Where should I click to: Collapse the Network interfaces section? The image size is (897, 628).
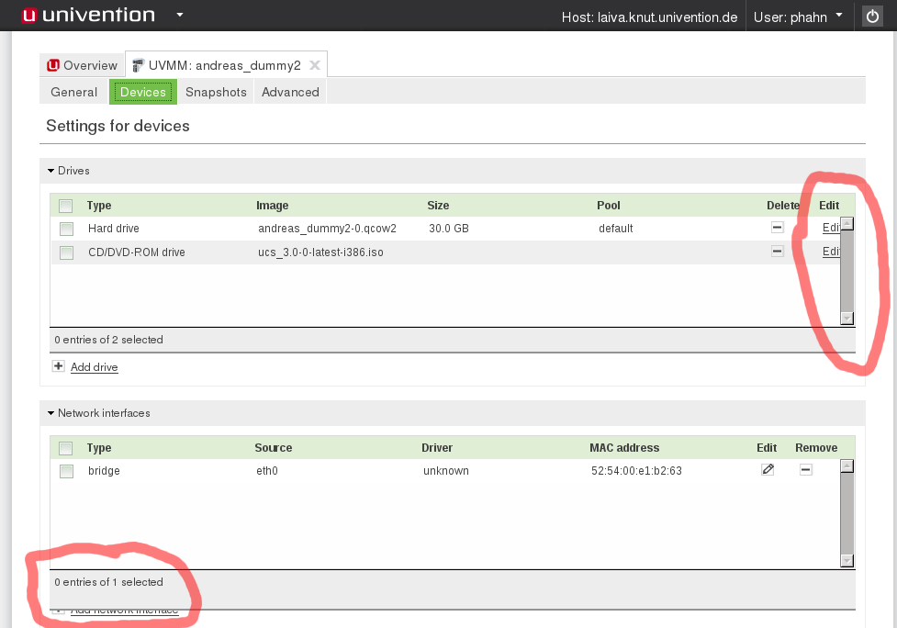(x=52, y=413)
